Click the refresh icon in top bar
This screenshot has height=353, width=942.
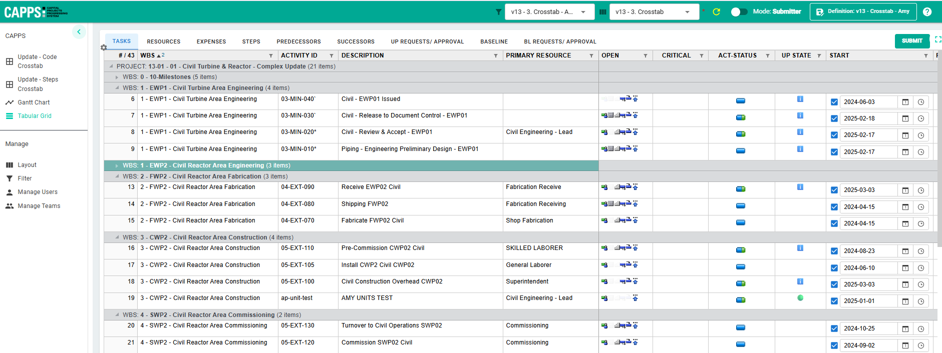[716, 12]
